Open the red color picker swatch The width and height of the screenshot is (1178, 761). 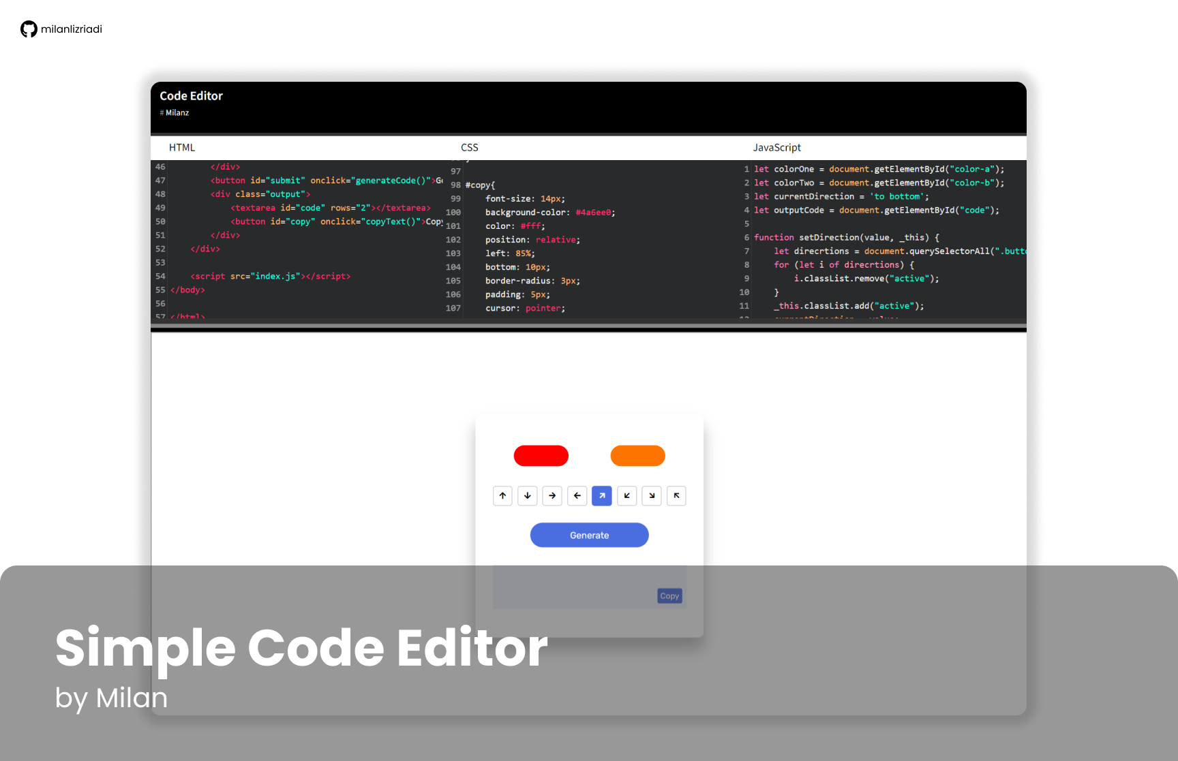click(x=541, y=456)
